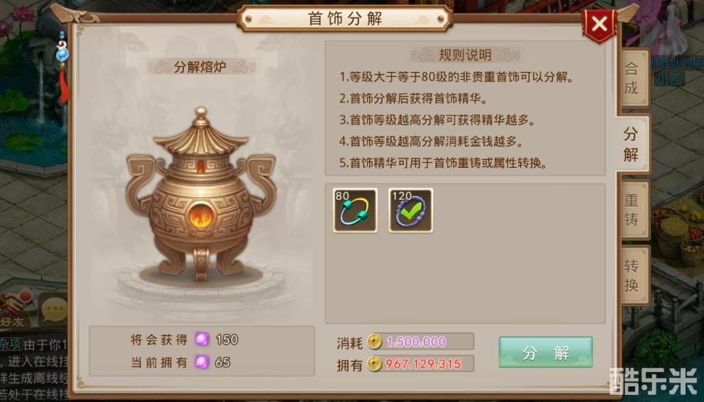Tap purple essence gem beside 当前拥有
The height and width of the screenshot is (402, 704).
[202, 361]
